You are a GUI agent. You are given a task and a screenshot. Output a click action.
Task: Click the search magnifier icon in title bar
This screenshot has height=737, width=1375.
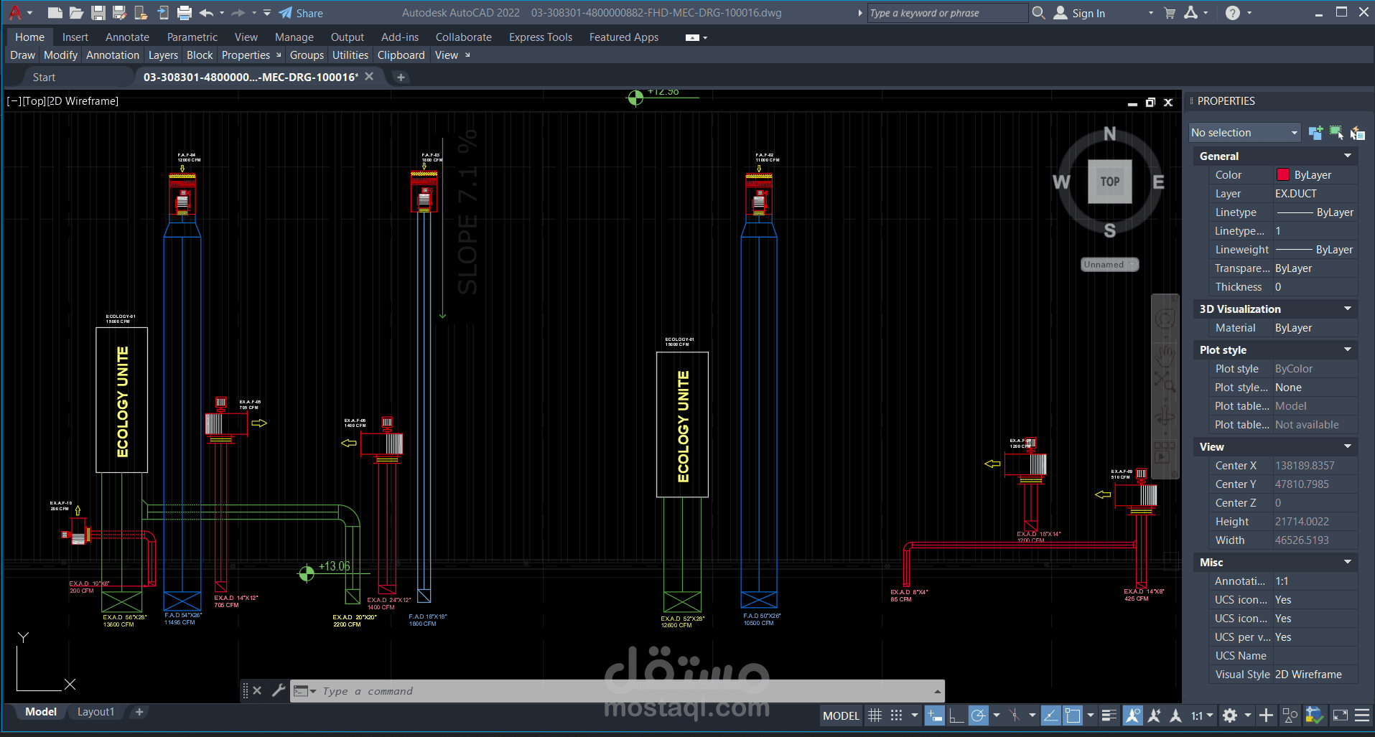pyautogui.click(x=1039, y=13)
